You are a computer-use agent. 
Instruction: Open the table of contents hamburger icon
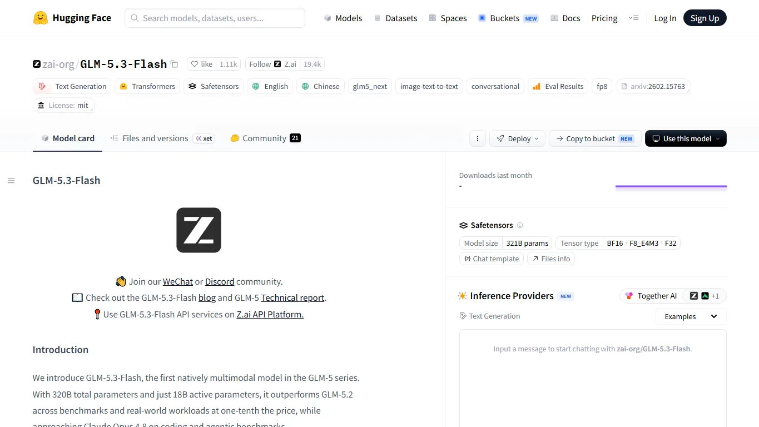11,181
